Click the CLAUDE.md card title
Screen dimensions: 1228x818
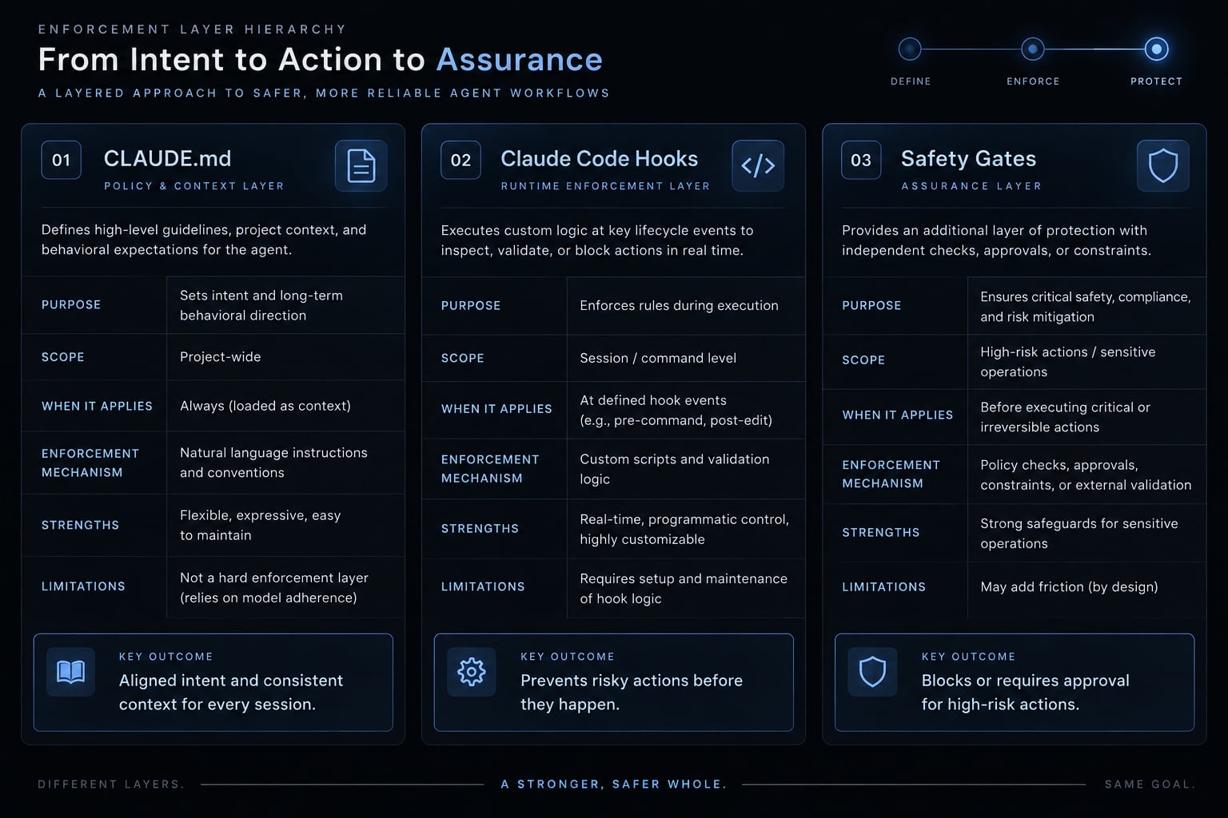pos(168,159)
